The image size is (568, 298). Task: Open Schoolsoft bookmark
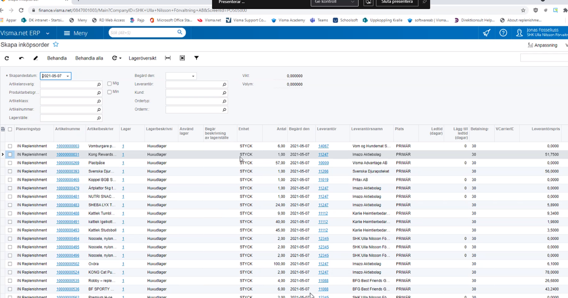[x=346, y=20]
